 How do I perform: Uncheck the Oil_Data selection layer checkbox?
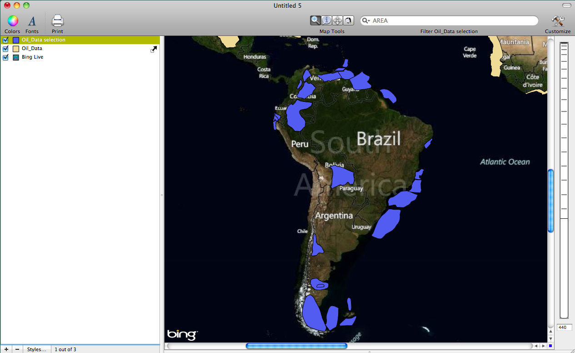(6, 40)
